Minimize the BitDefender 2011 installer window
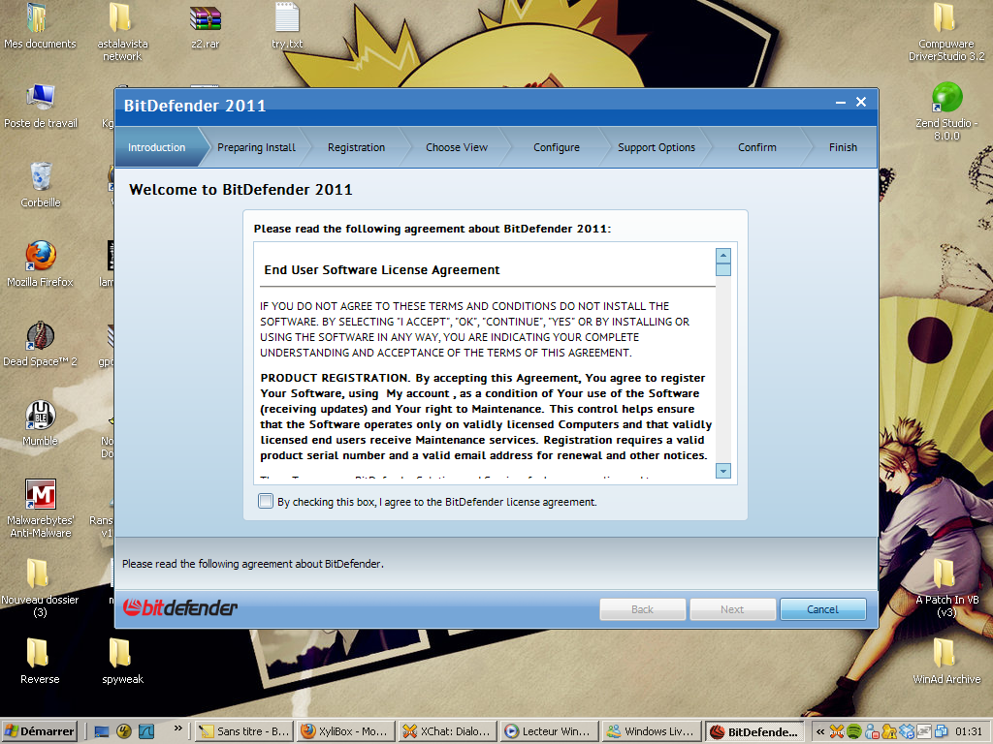 pos(841,102)
